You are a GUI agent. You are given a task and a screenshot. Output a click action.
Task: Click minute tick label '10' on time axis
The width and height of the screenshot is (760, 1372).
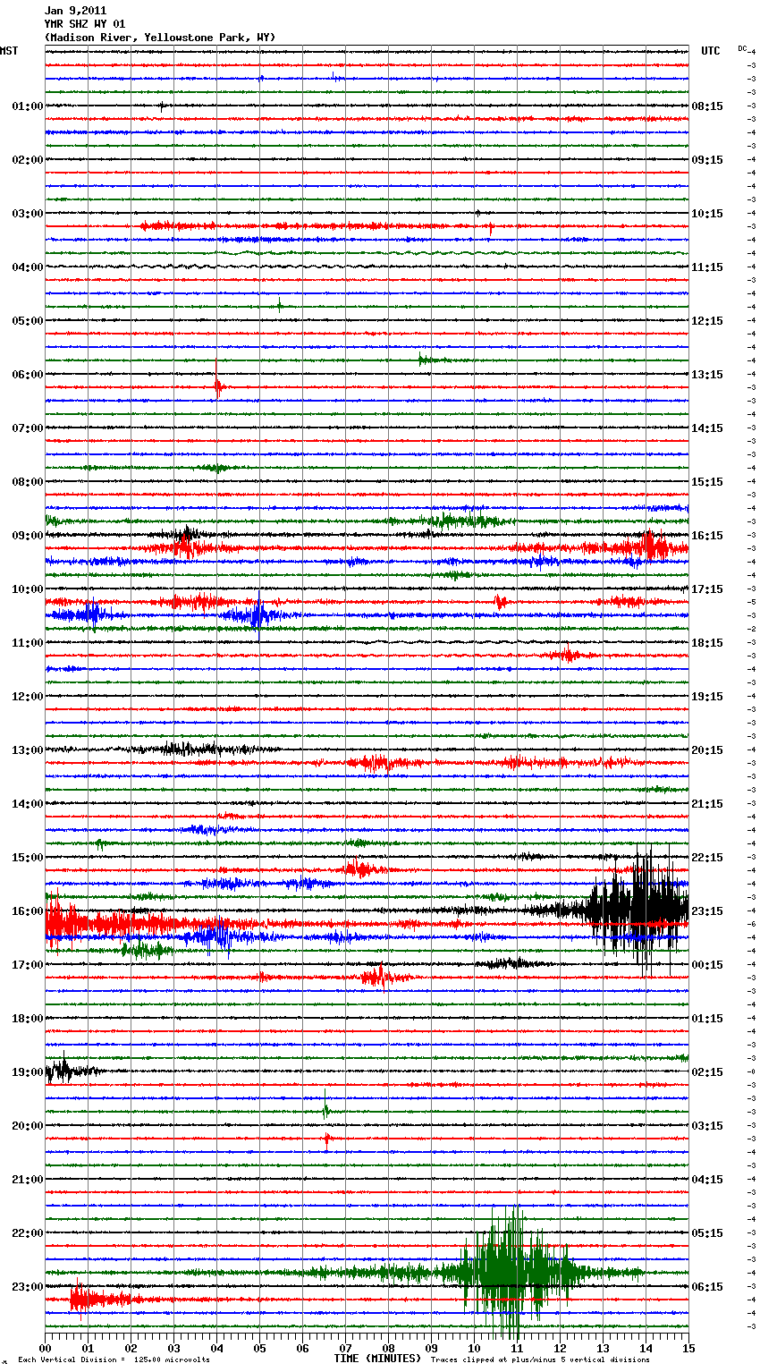click(x=474, y=1348)
